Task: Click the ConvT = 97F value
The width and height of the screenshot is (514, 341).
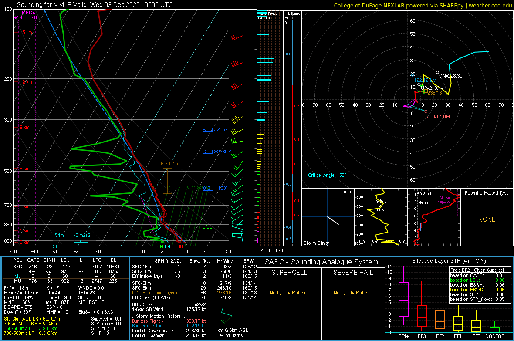Action: [x=59, y=297]
